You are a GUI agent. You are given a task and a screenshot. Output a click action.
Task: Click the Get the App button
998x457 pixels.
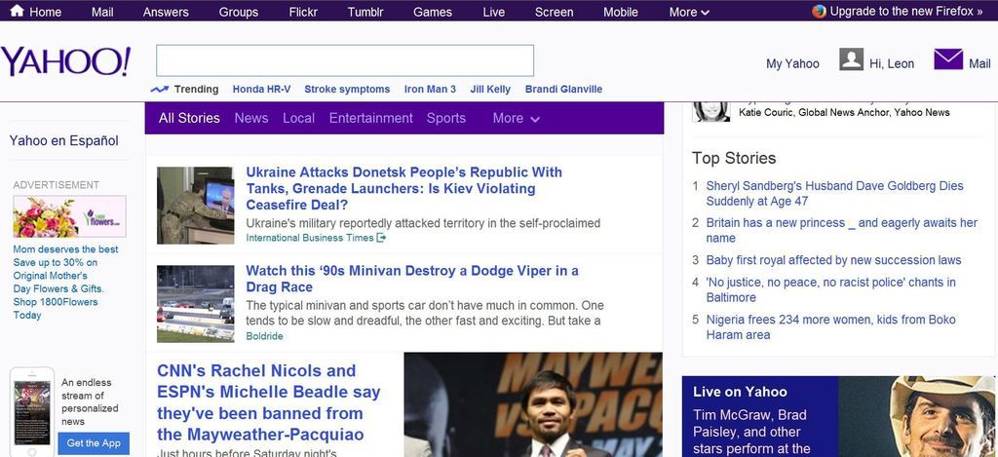[94, 443]
